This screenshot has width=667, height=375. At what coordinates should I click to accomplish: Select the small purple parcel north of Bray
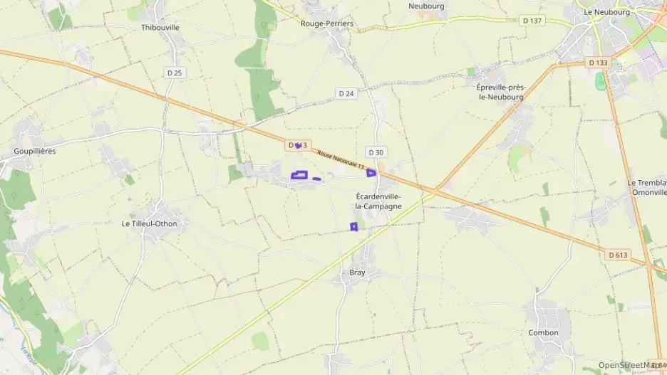[354, 227]
